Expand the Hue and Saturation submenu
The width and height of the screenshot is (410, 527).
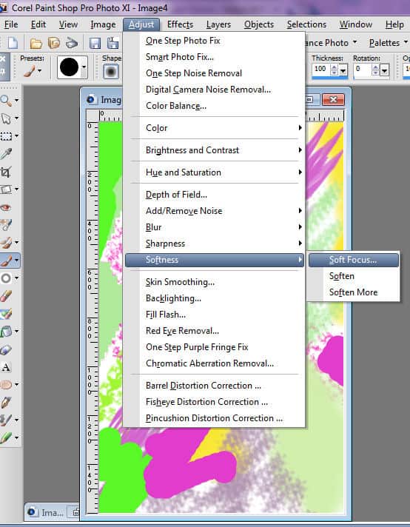[215, 172]
